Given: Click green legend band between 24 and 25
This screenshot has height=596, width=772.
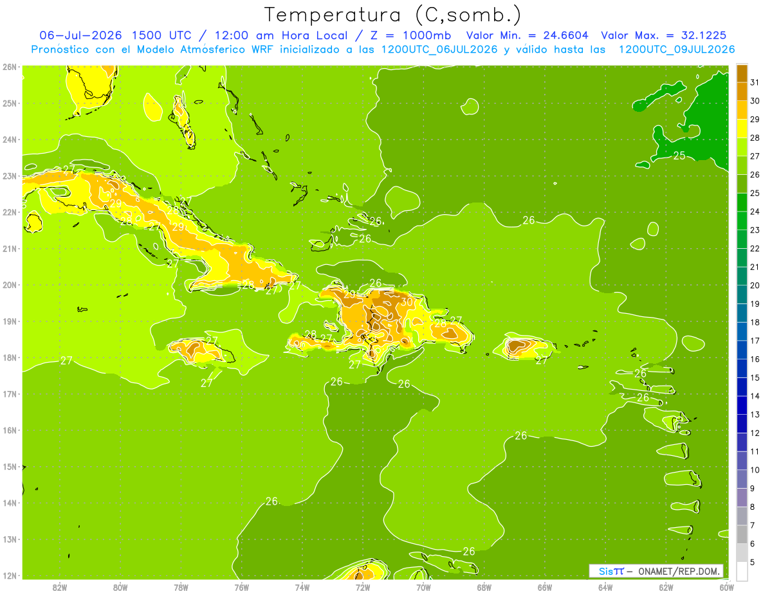Looking at the screenshot, I should pos(742,202).
